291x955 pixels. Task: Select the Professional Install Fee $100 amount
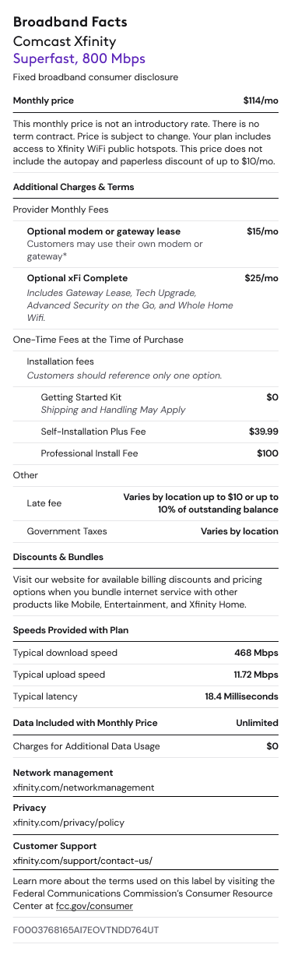click(x=268, y=453)
